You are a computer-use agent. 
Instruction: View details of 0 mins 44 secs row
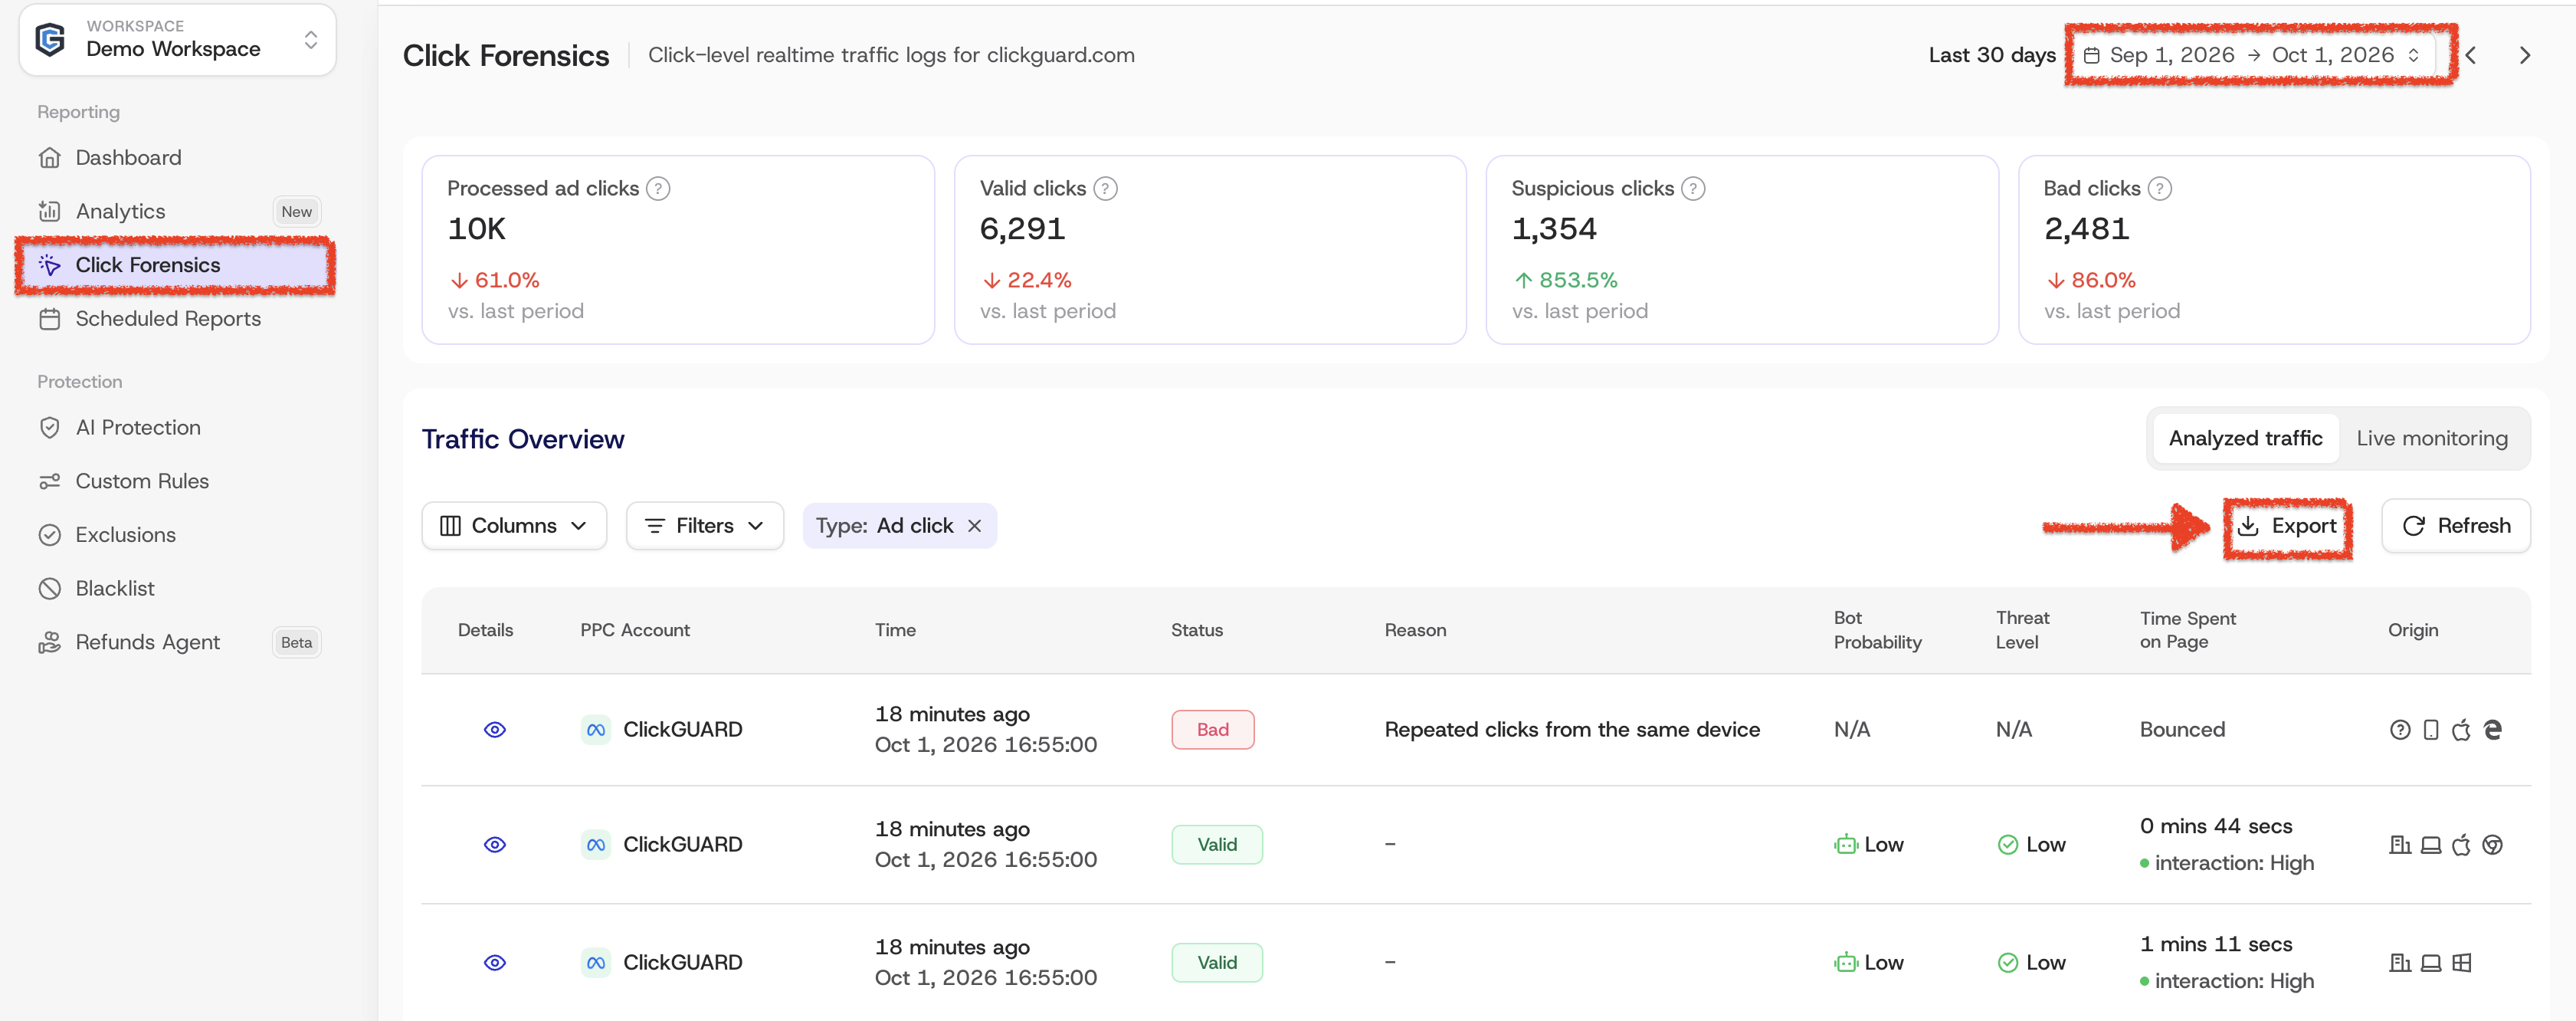495,845
